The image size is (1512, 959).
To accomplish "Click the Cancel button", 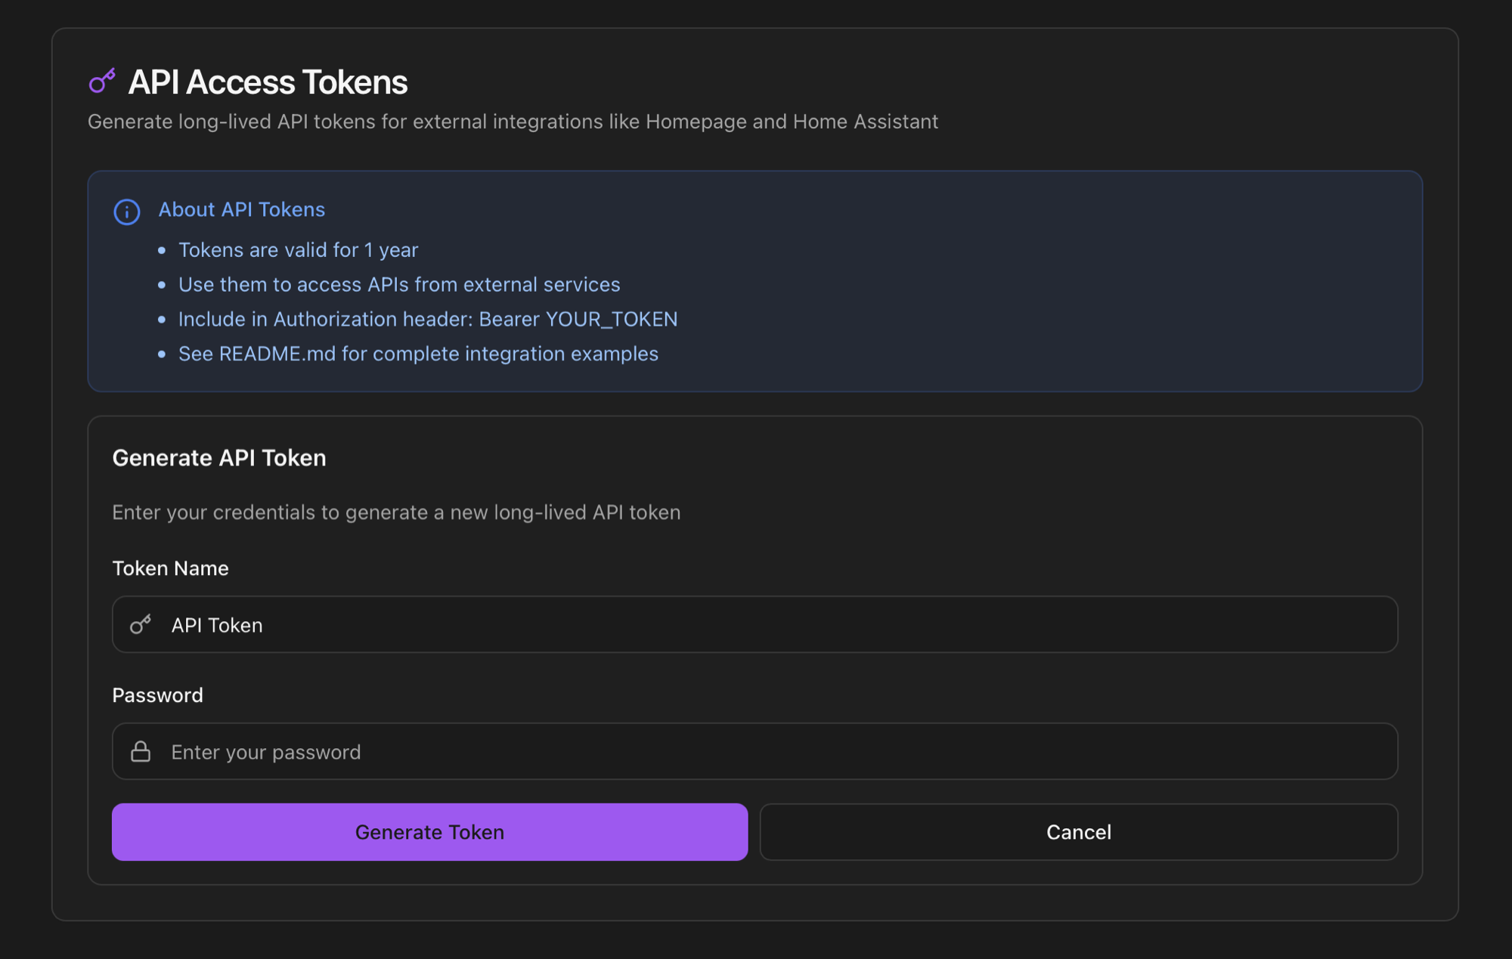I will coord(1079,832).
